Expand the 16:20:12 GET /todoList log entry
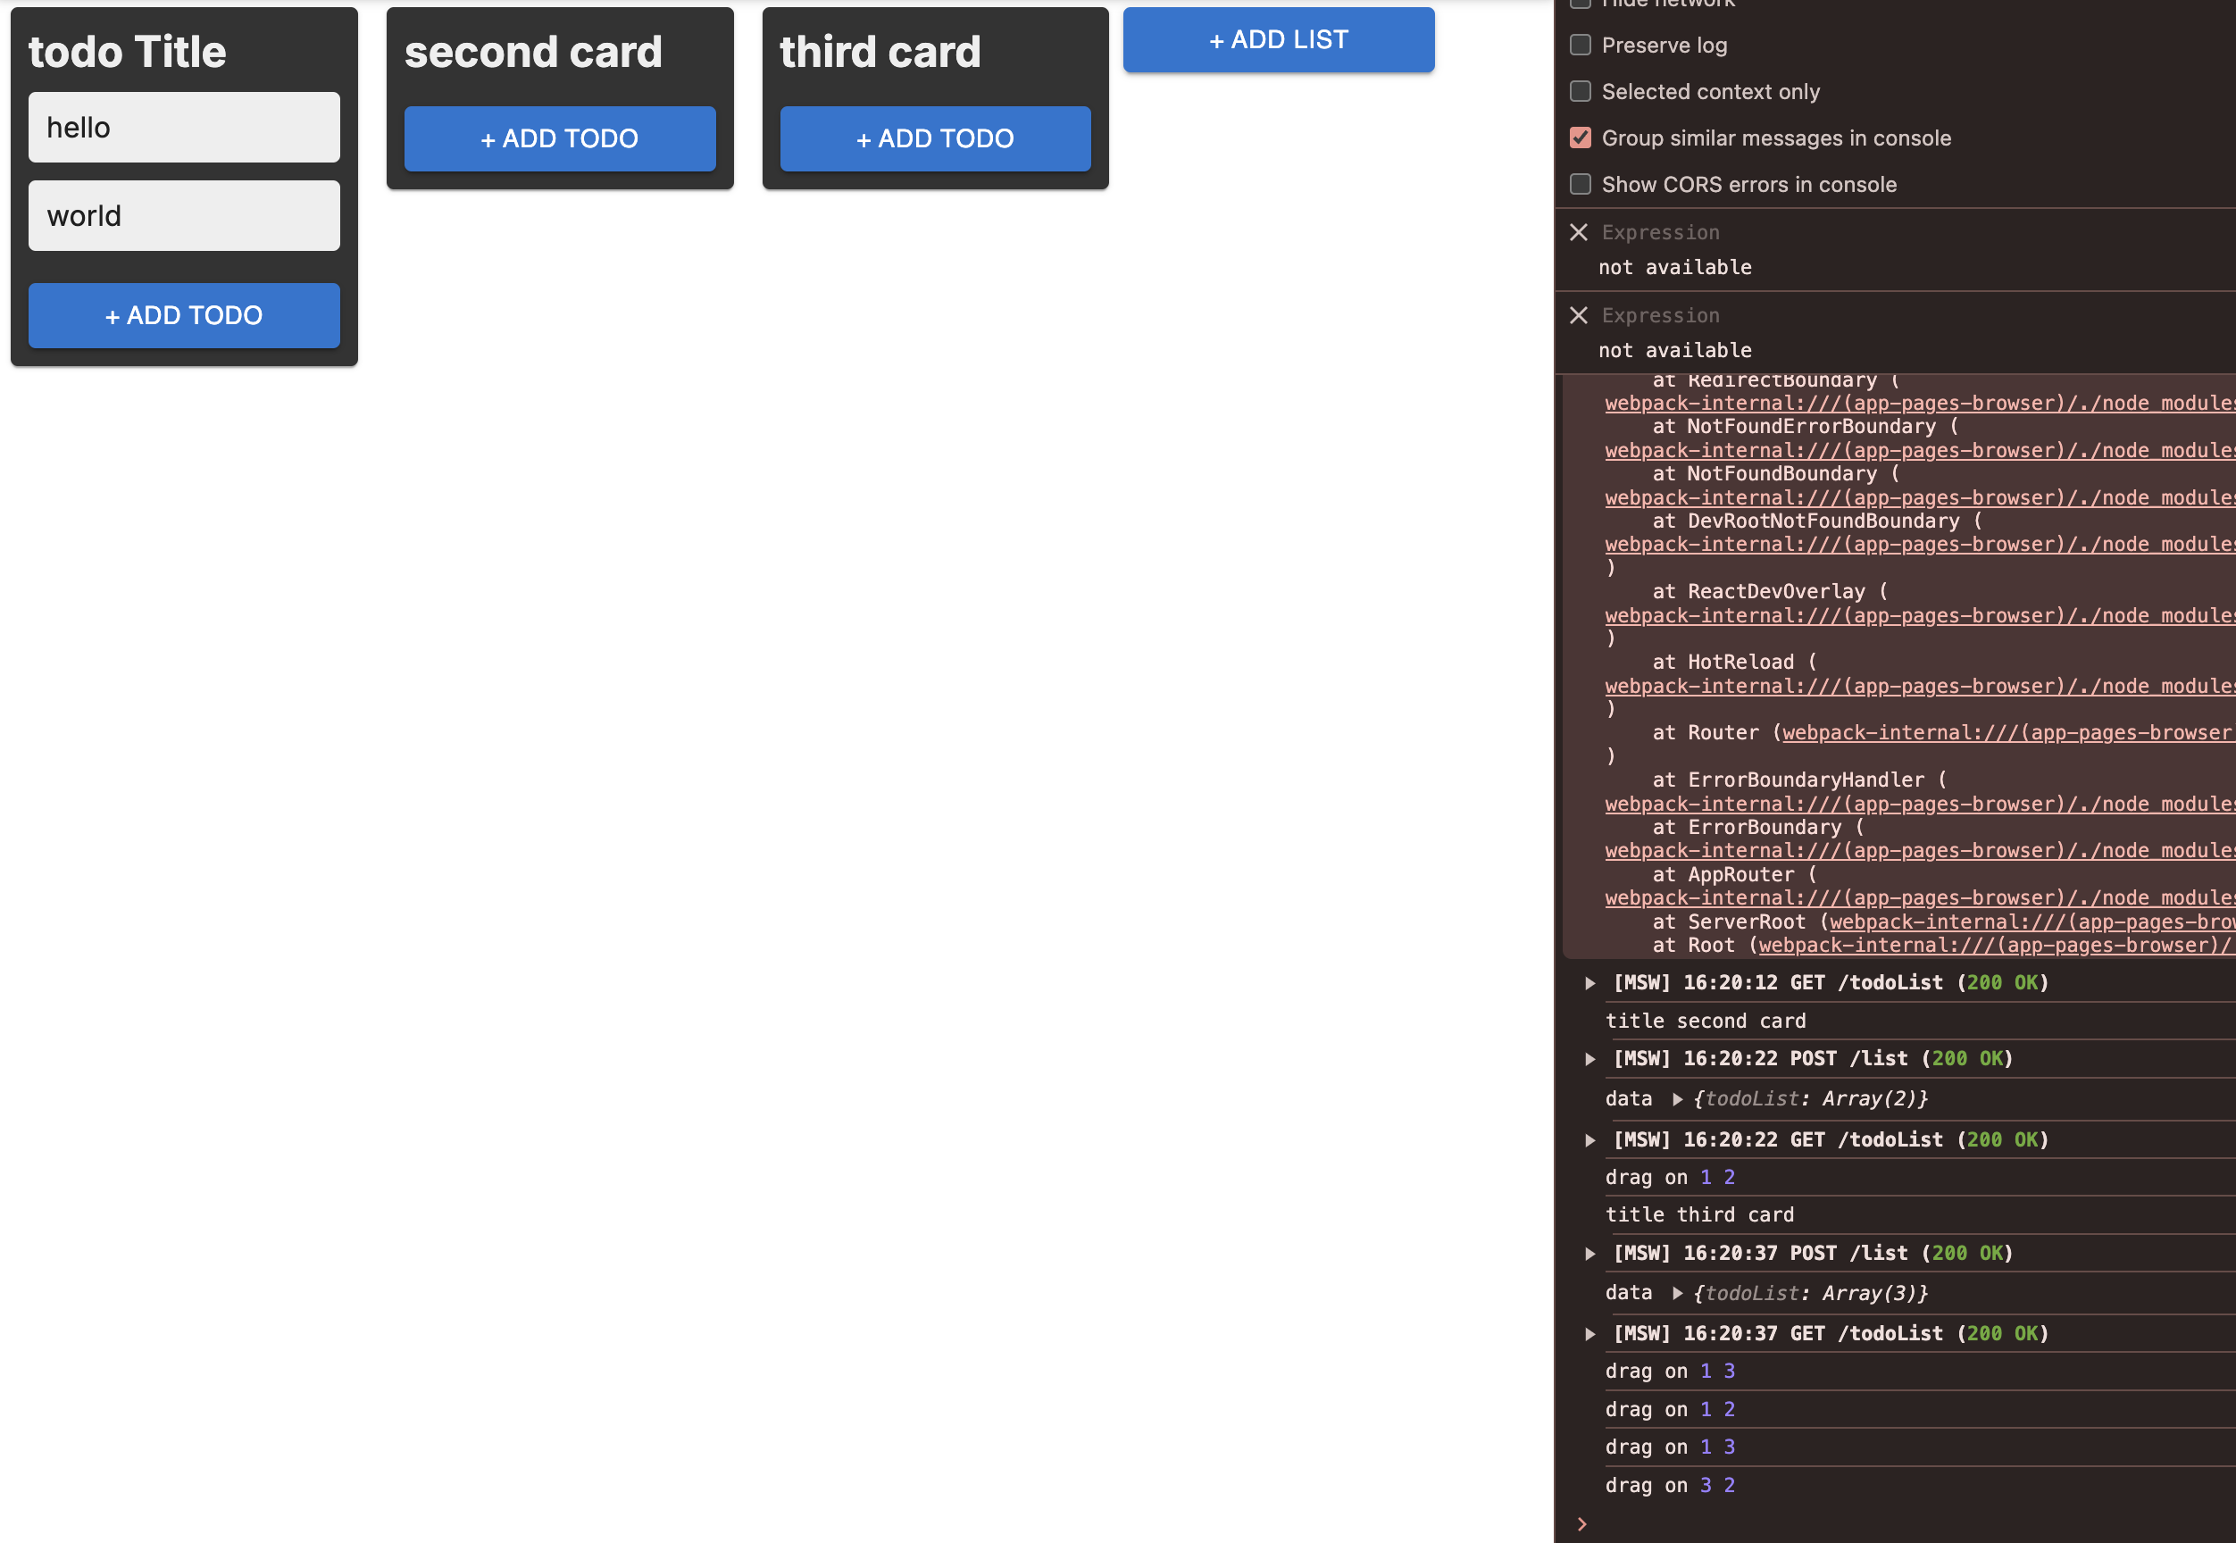This screenshot has height=1543, width=2236. coord(1590,983)
